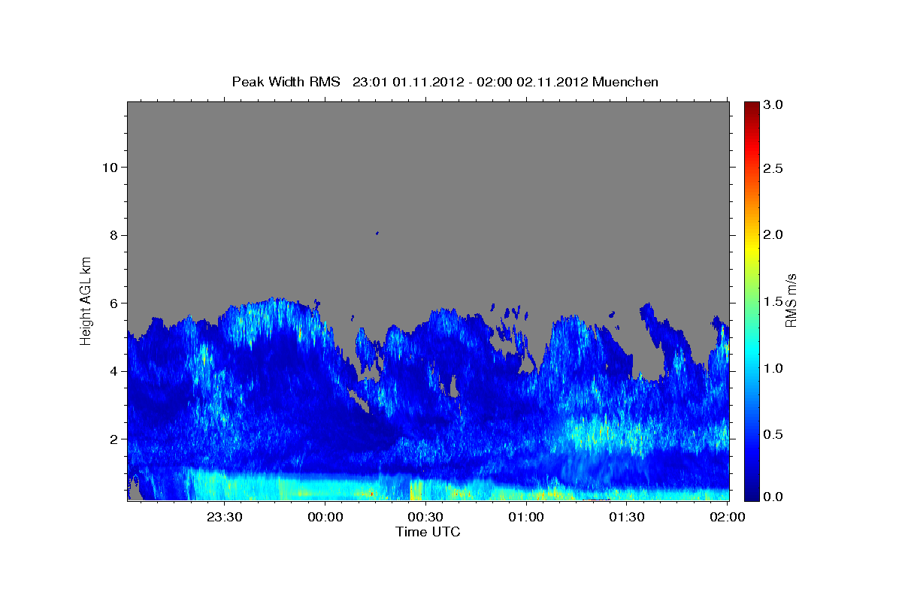Click the 'RMS m/s' colorbar label
Screen dimensions: 902x601
(x=791, y=300)
